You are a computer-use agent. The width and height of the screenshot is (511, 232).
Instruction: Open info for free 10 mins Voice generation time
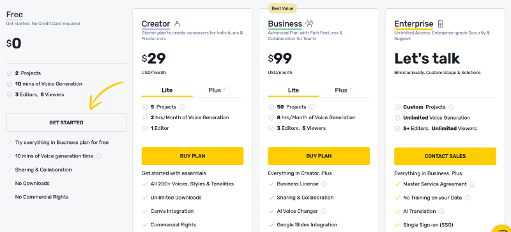point(99,156)
